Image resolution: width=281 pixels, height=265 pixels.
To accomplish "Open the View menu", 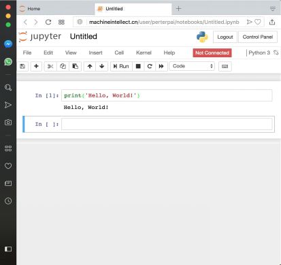I will (x=71, y=52).
